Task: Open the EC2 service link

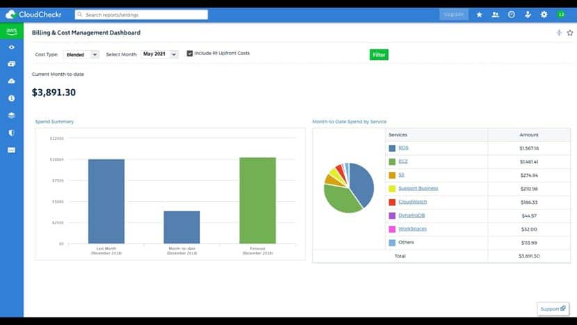Action: [x=403, y=161]
